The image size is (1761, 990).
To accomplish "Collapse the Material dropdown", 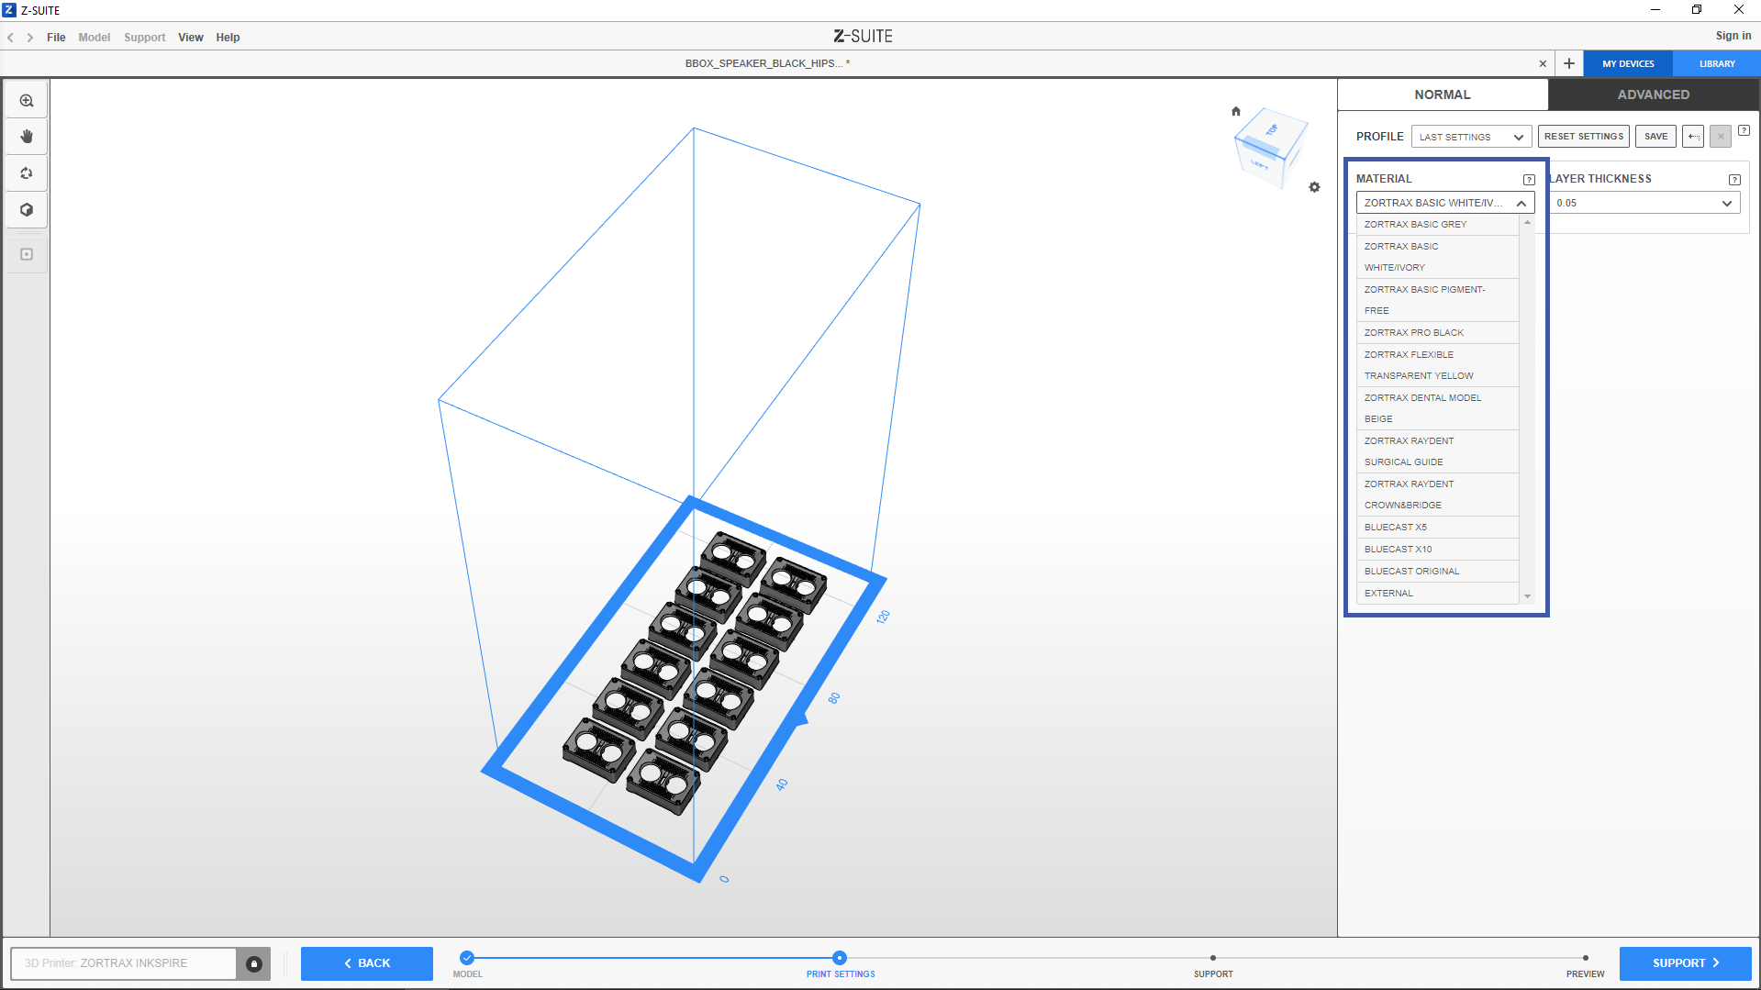I will (x=1521, y=204).
